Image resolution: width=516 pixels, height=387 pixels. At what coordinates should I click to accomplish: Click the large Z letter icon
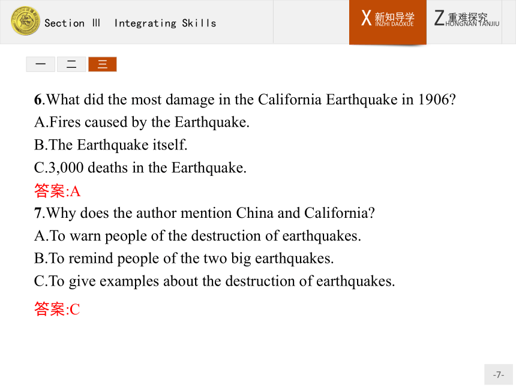(439, 18)
